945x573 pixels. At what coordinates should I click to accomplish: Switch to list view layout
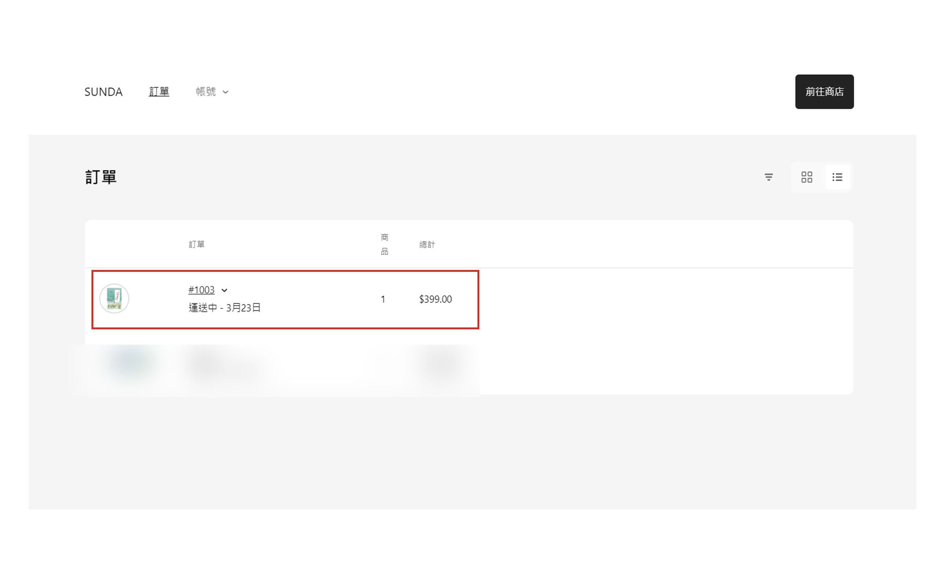[837, 177]
